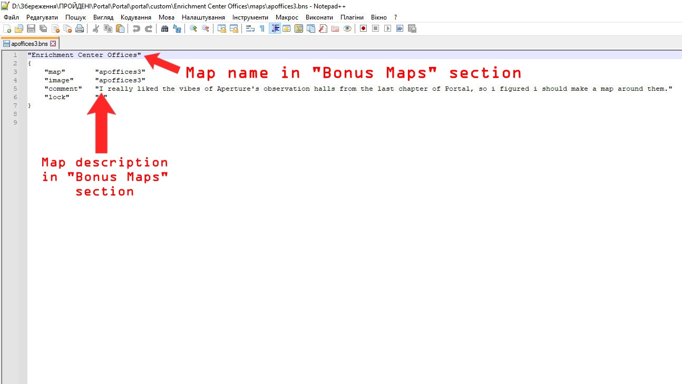
Task: Select the Cut icon on the toolbar
Action: pyautogui.click(x=96, y=29)
